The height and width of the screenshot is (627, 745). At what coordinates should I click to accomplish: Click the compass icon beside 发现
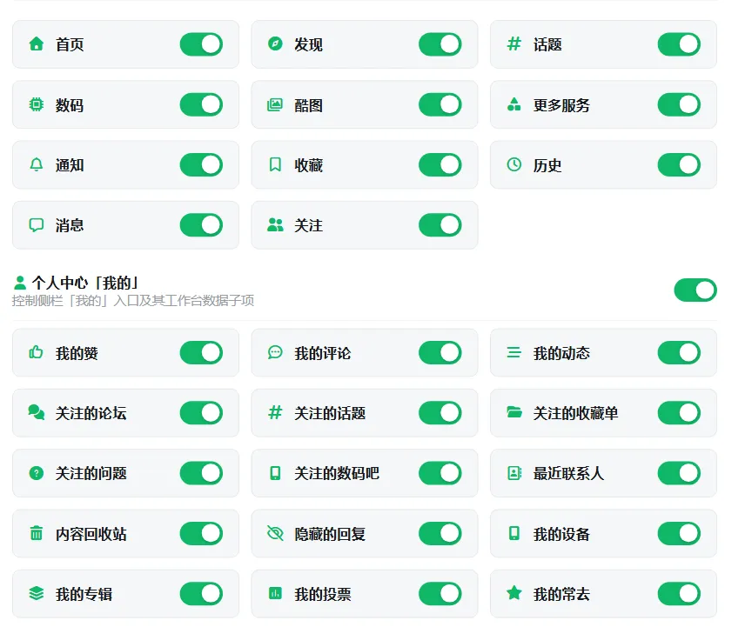pos(275,43)
